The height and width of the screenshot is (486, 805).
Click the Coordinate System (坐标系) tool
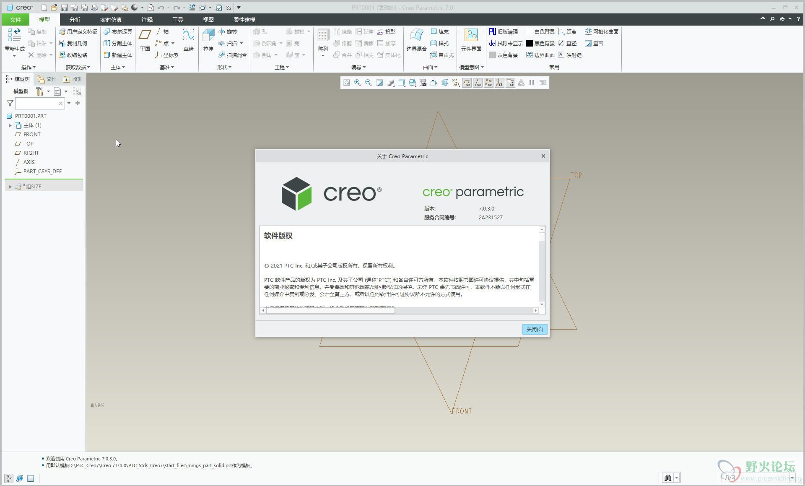coord(167,55)
